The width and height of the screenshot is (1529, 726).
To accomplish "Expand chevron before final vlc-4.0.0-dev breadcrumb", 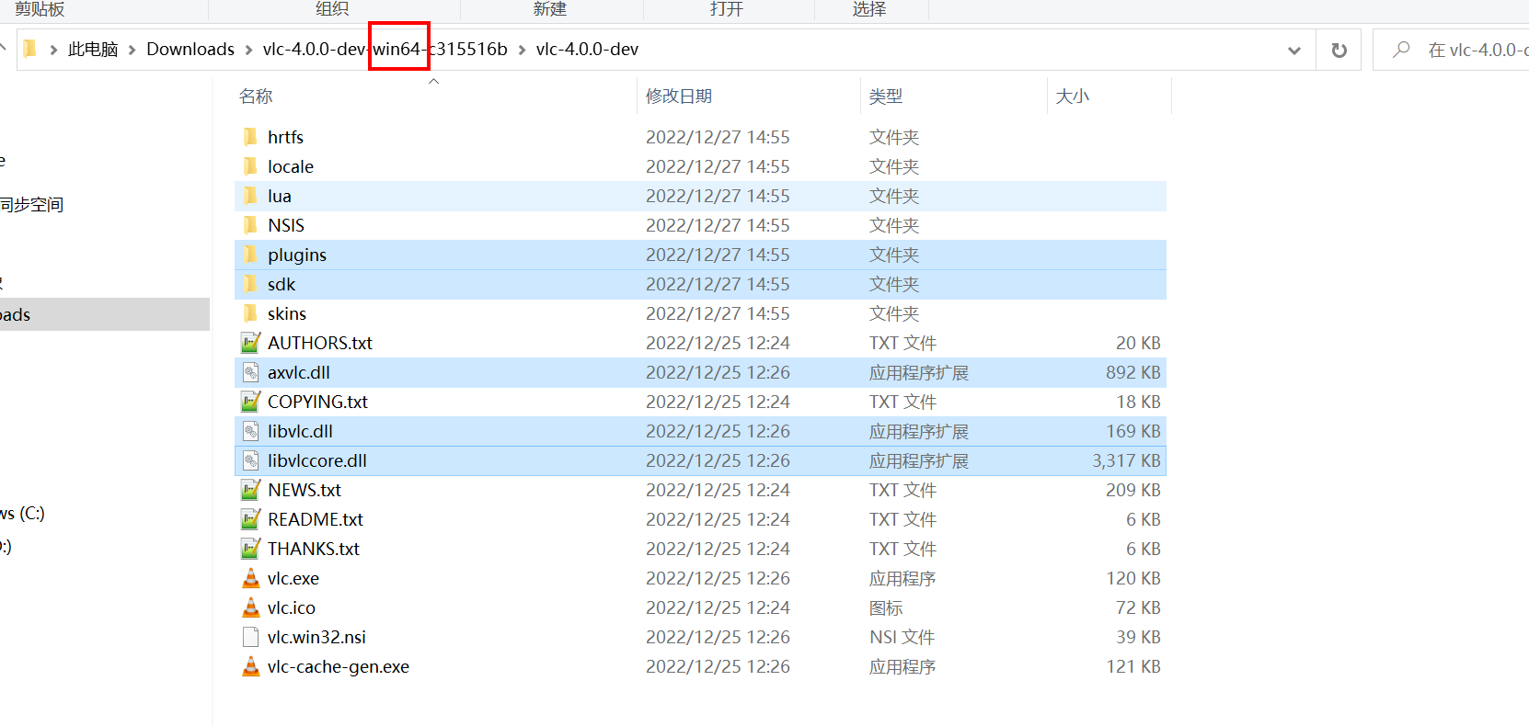I will pyautogui.click(x=522, y=50).
